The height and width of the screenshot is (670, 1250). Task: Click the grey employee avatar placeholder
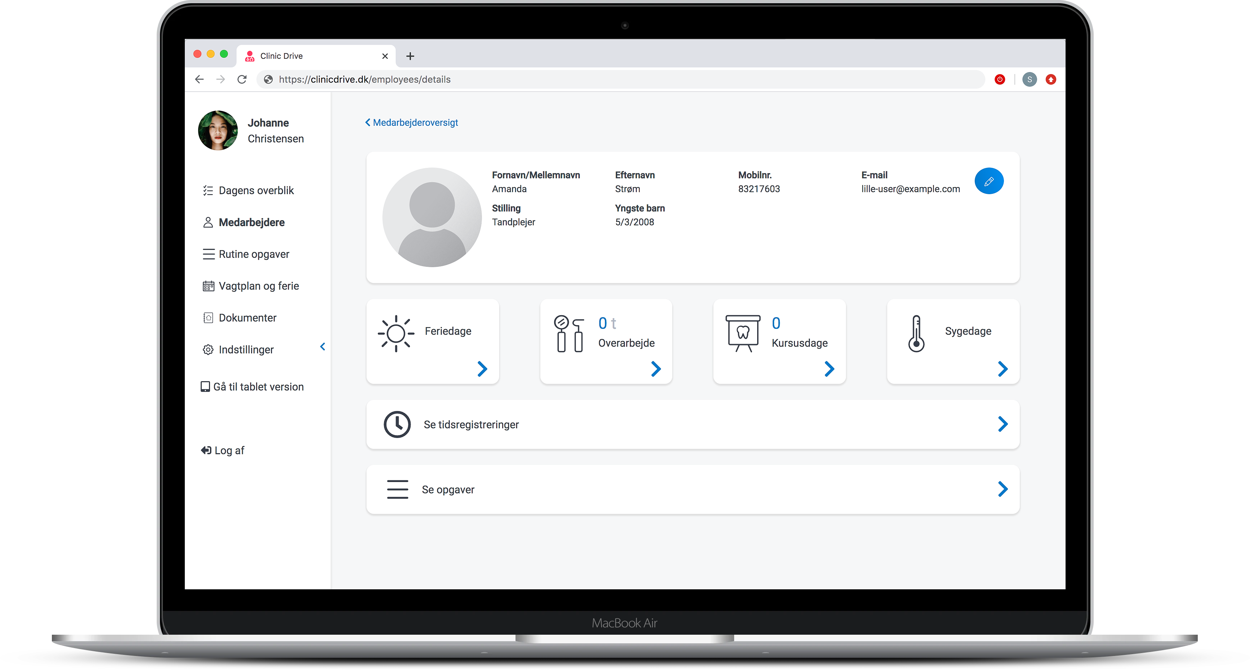tap(432, 217)
